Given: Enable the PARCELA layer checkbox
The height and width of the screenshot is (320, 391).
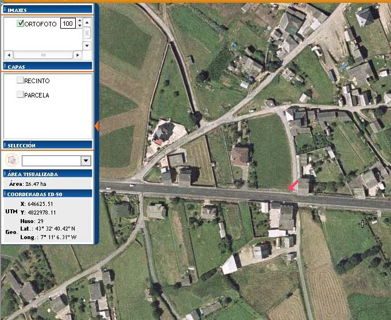Looking at the screenshot, I should tap(20, 95).
